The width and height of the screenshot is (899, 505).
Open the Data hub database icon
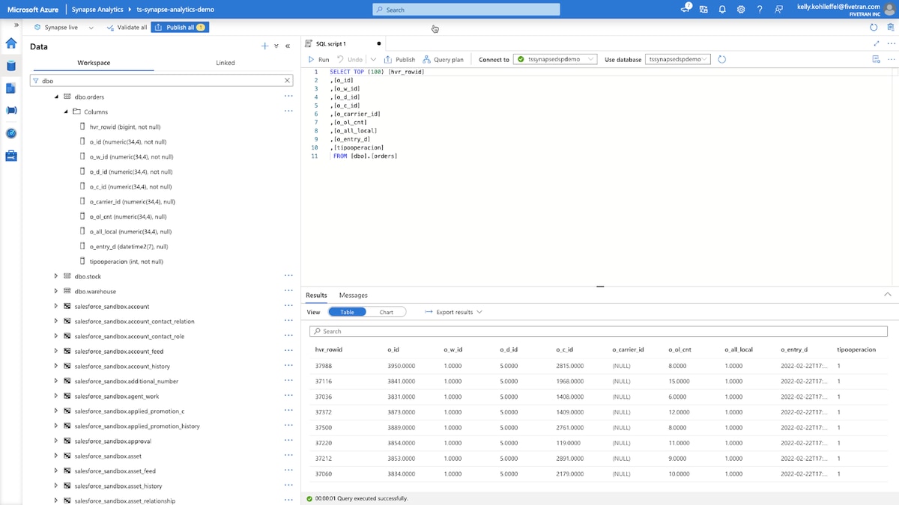pyautogui.click(x=11, y=66)
